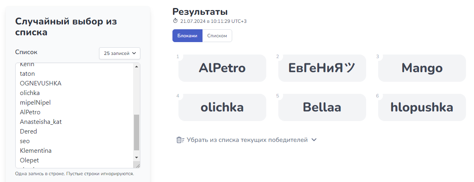
Task: Click the textarea scrollbar up arrow
Action: click(136, 67)
